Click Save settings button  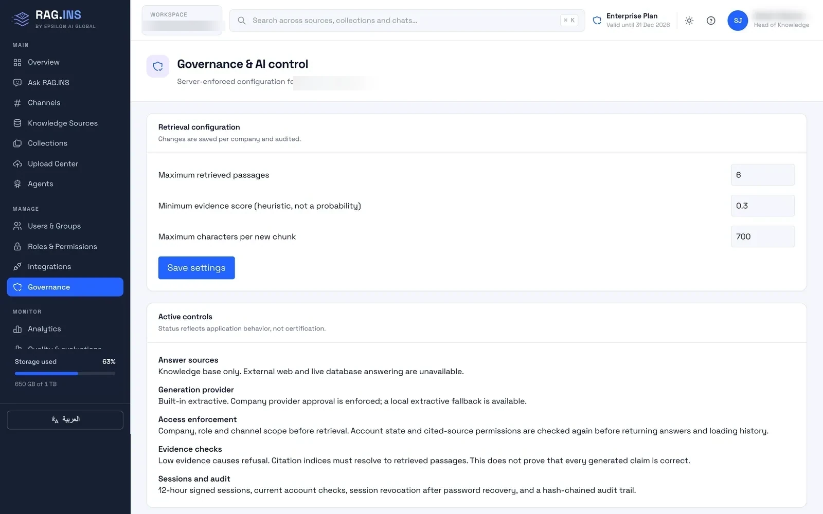click(196, 268)
